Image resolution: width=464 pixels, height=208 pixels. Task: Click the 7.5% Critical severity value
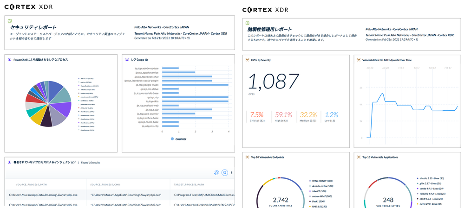tap(256, 115)
